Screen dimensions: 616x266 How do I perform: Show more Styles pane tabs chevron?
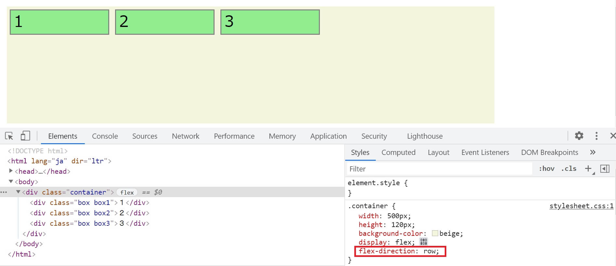coord(593,152)
